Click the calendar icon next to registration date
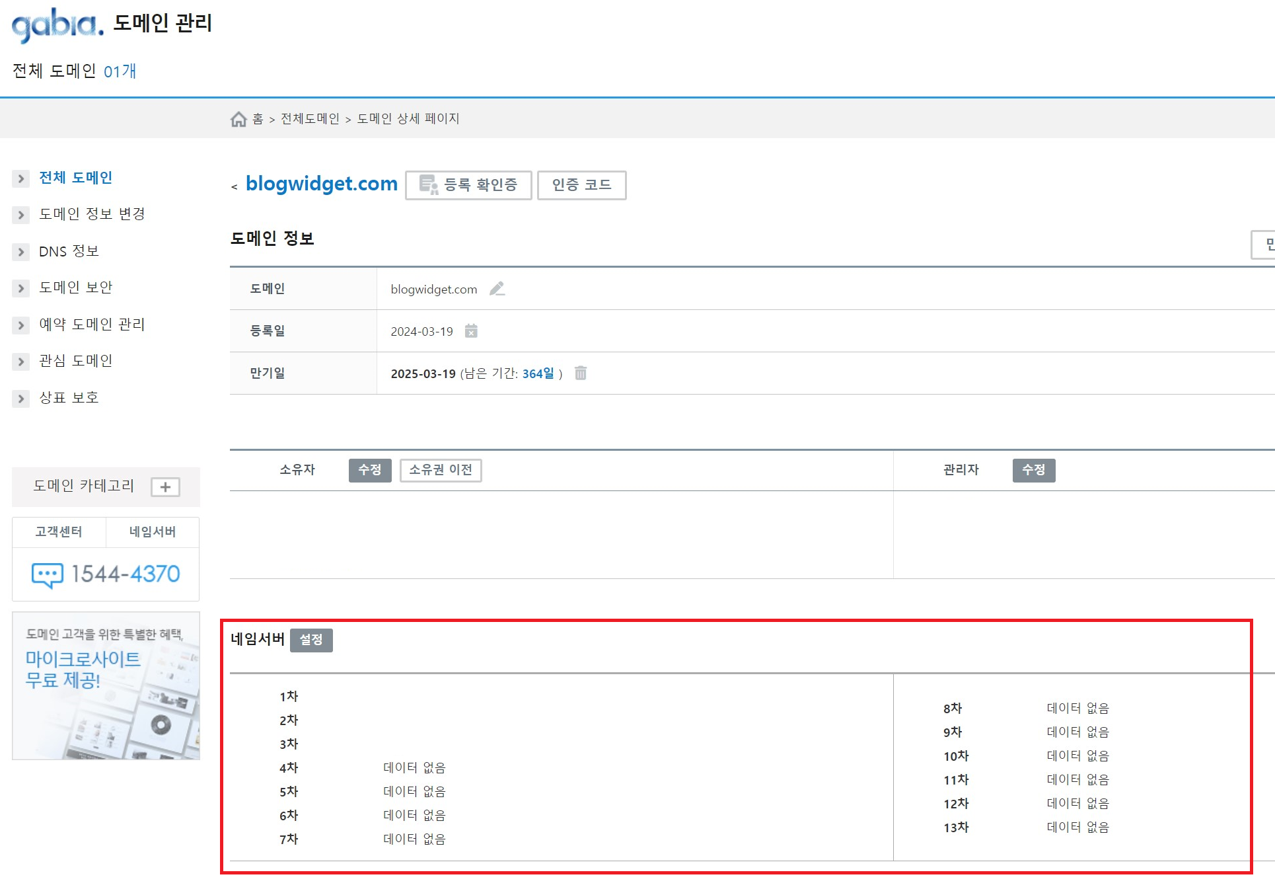1275x891 pixels. [471, 331]
